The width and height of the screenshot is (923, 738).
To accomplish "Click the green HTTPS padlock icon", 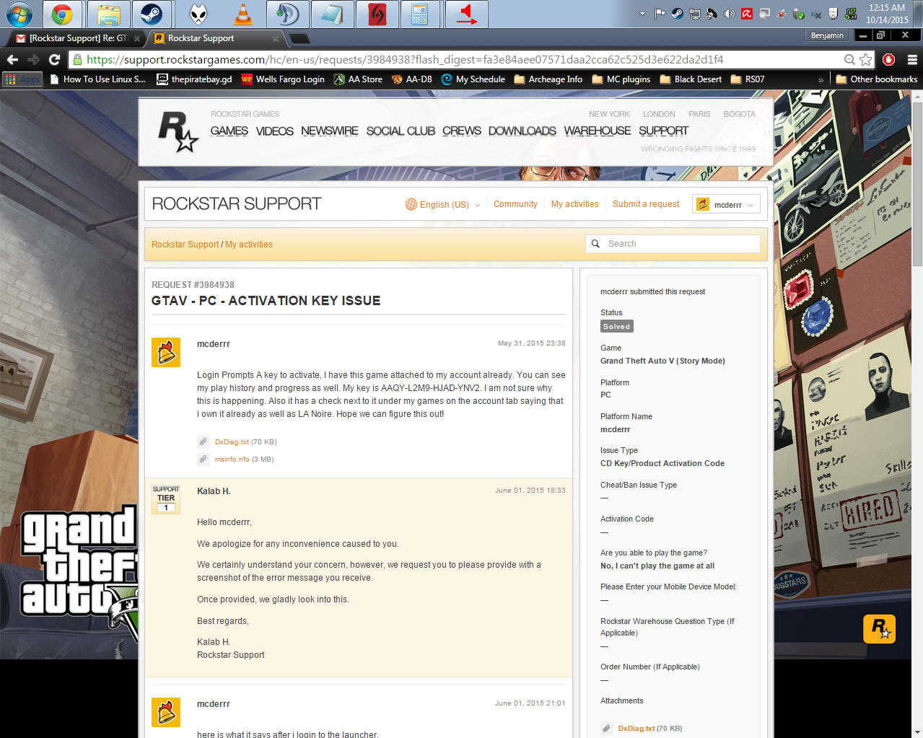I will pos(77,60).
